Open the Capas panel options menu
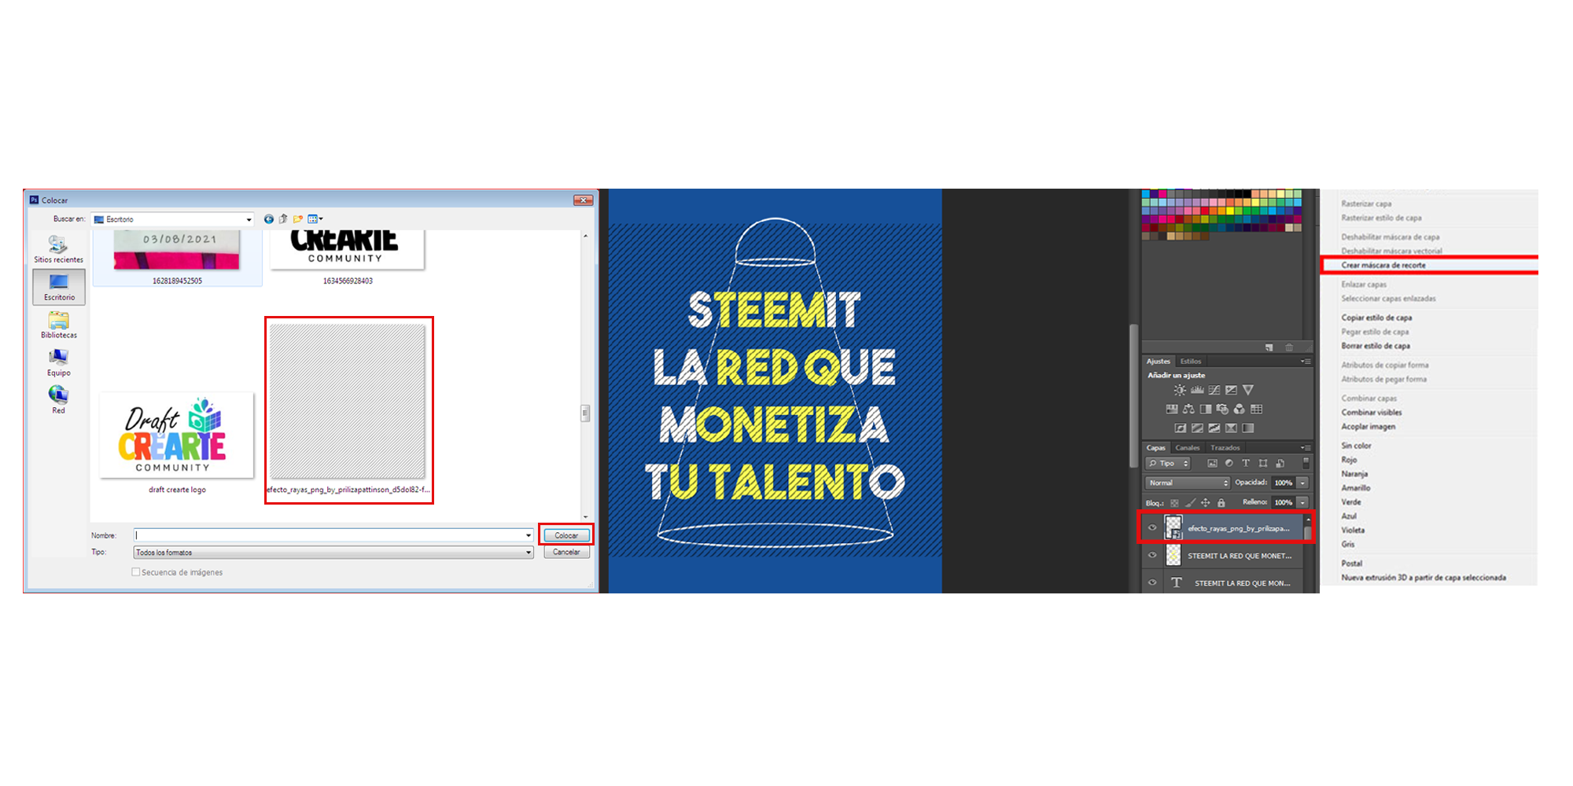The height and width of the screenshot is (786, 1573). point(1306,448)
